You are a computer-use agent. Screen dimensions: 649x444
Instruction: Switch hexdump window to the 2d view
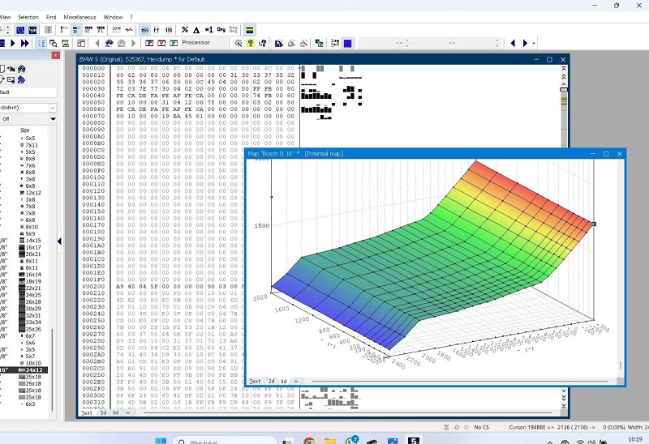[x=103, y=412]
